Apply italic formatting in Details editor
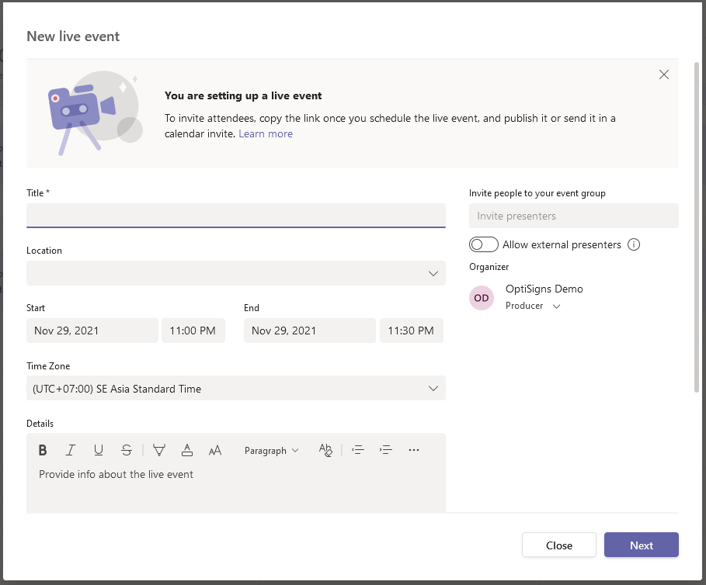The width and height of the screenshot is (706, 585). (71, 450)
